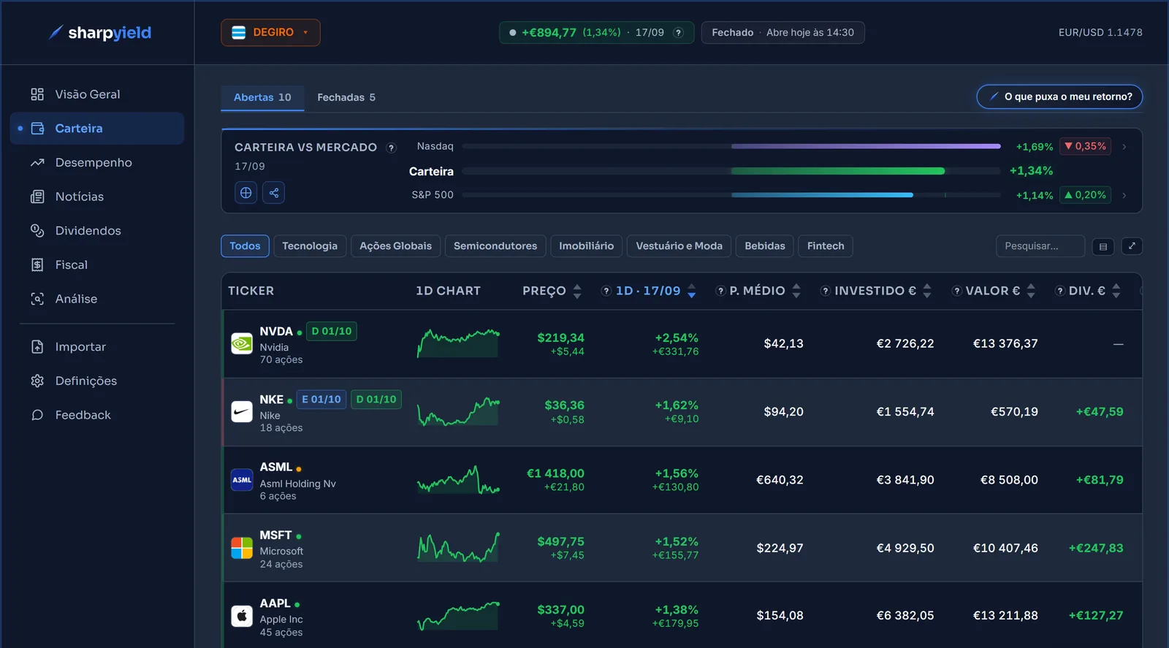Click the Dividendos coins icon
Image resolution: width=1169 pixels, height=648 pixels.
click(37, 231)
